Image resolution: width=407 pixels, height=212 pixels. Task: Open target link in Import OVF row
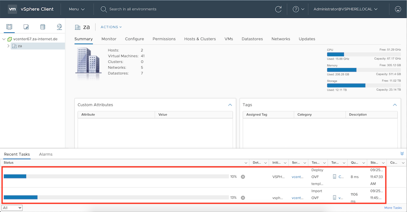pyautogui.click(x=341, y=198)
